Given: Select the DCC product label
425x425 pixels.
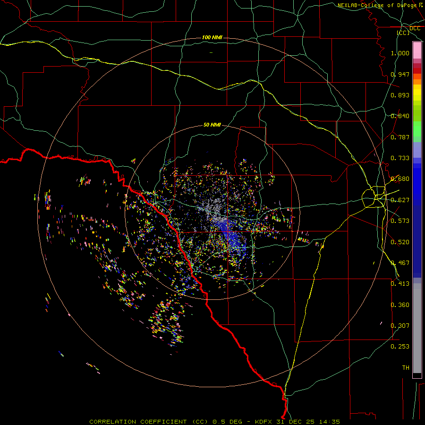Looking at the screenshot, I should tap(415, 28).
